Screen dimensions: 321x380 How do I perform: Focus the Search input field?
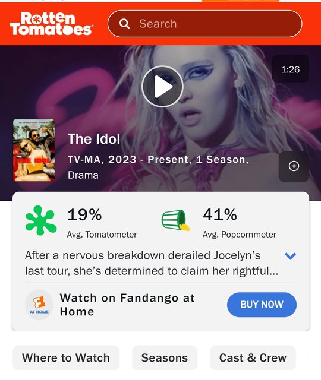[204, 24]
